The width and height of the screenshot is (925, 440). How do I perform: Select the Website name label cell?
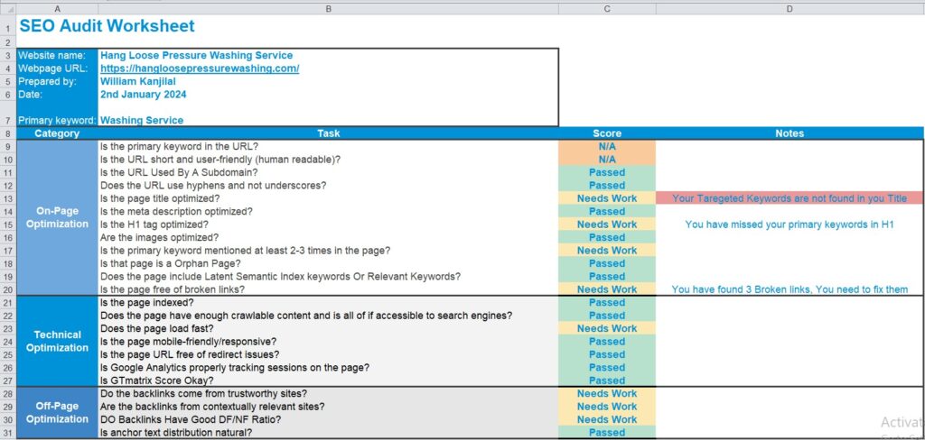[57, 55]
